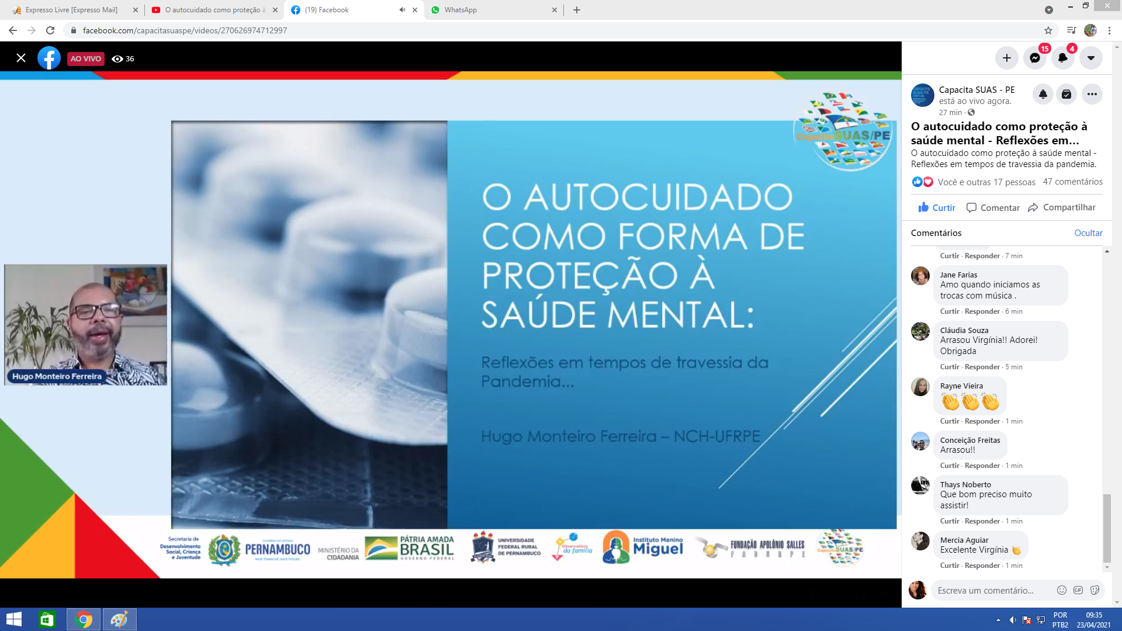
Task: Open the sticker picker in comment box
Action: point(1095,590)
